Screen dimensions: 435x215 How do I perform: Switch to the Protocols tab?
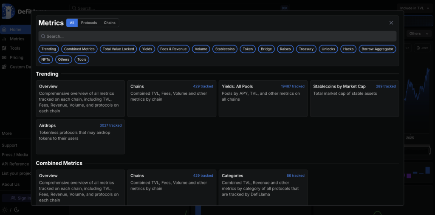pos(89,23)
